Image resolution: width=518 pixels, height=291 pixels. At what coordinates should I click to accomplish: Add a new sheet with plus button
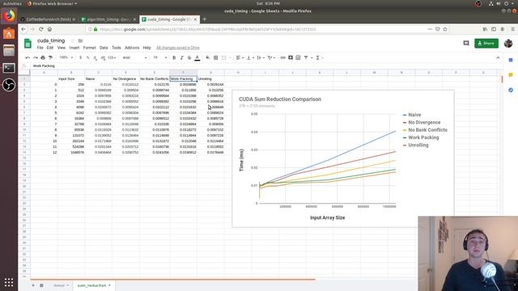pyautogui.click(x=33, y=285)
